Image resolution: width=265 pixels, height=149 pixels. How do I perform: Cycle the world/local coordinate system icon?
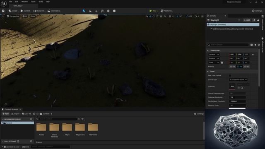161,17
